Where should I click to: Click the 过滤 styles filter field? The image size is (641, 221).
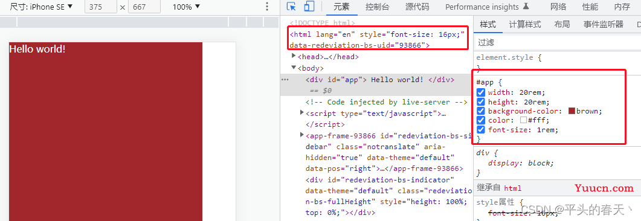(x=558, y=42)
